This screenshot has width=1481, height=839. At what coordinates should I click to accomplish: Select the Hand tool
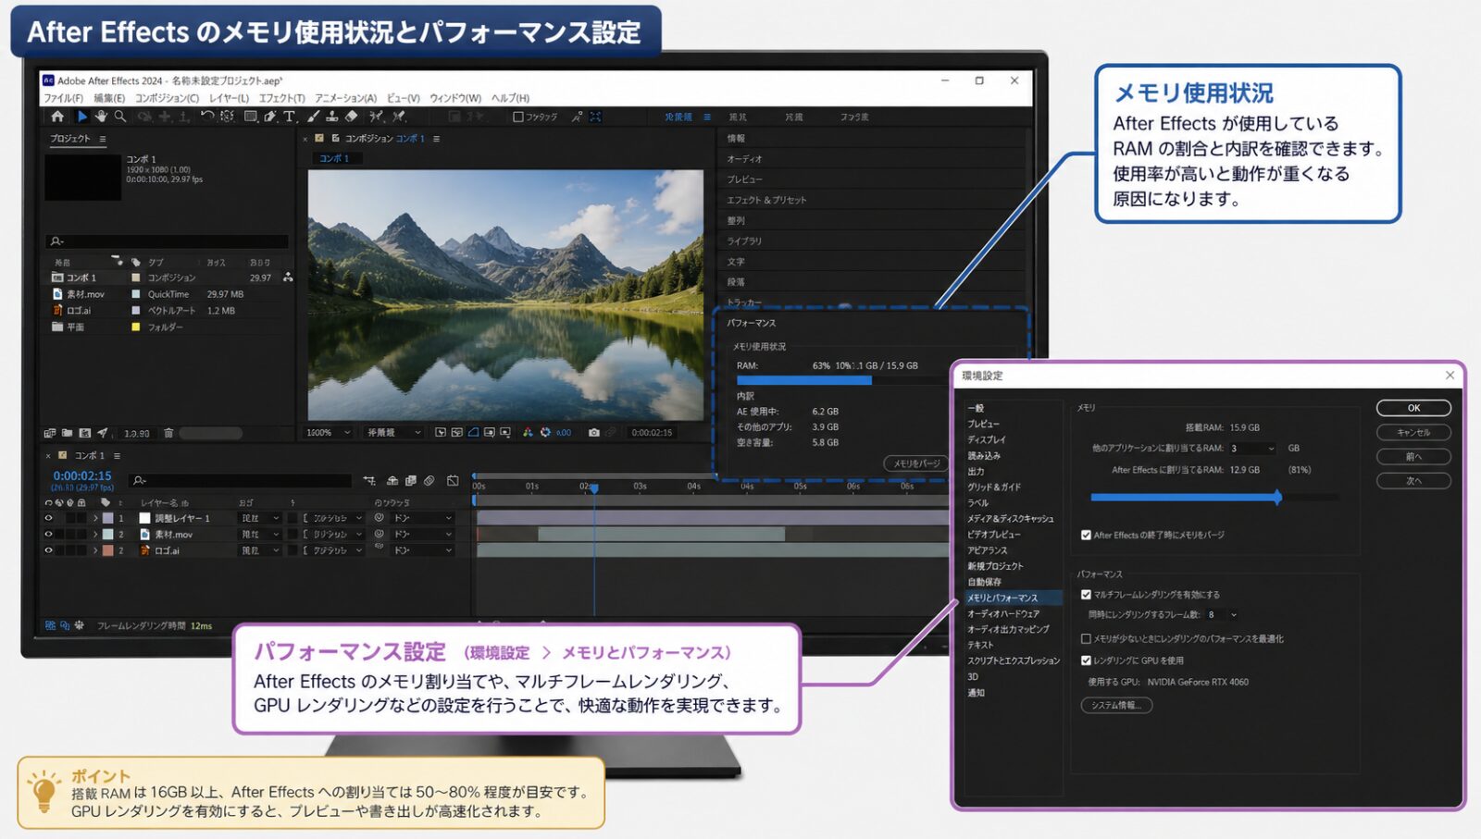[100, 117]
